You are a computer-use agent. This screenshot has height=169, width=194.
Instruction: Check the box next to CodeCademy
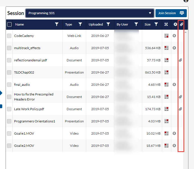tap(9, 36)
